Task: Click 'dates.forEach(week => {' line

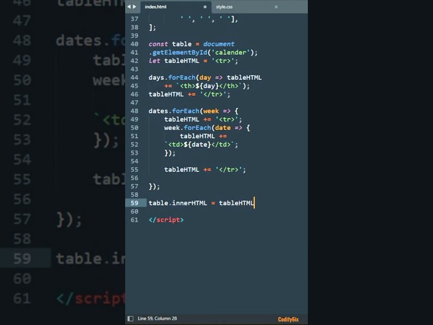Action: [193, 111]
